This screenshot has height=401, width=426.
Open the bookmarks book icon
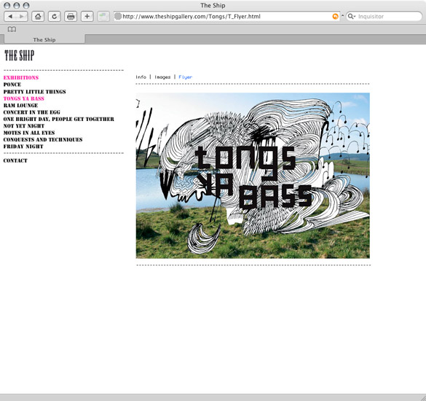pos(12,29)
